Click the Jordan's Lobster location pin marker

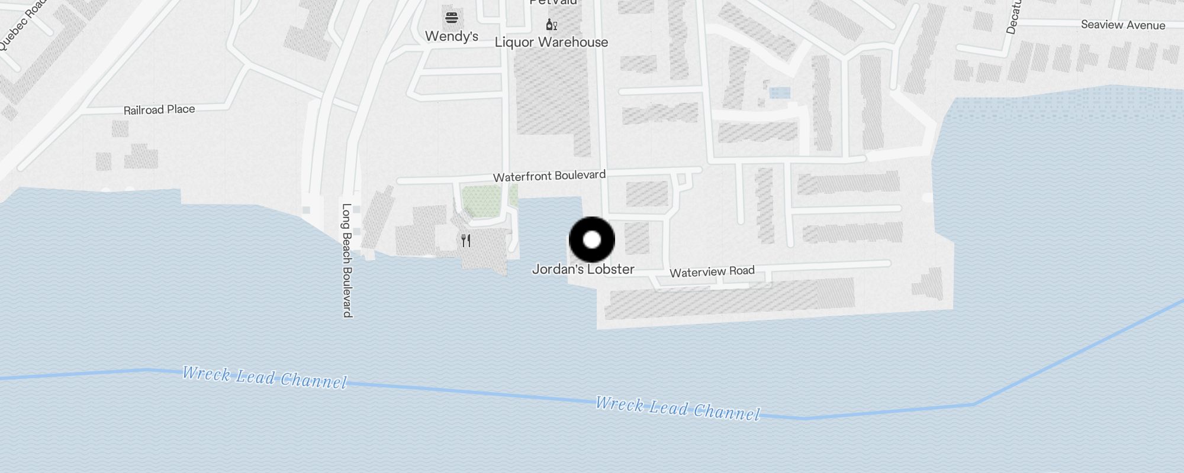[x=592, y=239]
